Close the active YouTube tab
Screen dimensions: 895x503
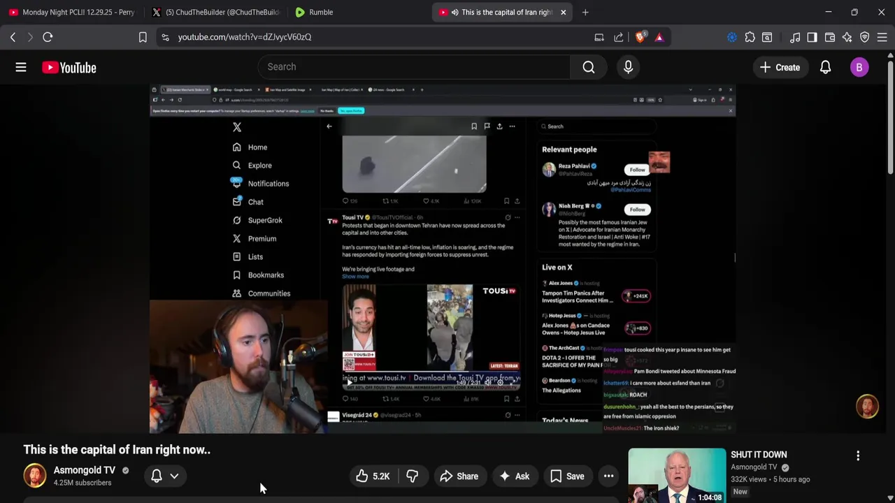563,12
